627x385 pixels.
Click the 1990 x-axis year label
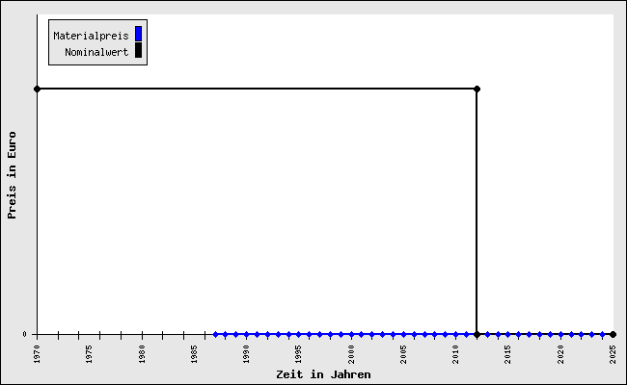tap(246, 353)
